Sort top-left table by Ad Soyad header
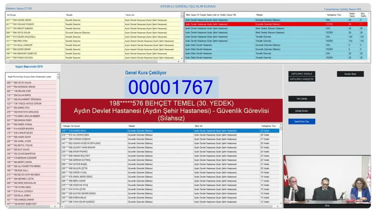Screen dimensions: 376x209 pyautogui.click(x=11, y=15)
